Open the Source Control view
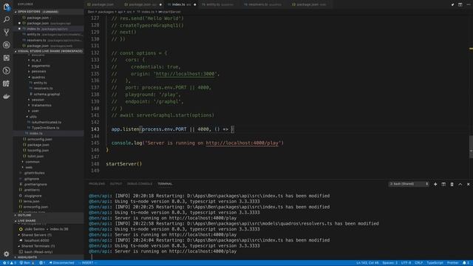Image resolution: width=473 pixels, height=266 pixels. [7, 33]
